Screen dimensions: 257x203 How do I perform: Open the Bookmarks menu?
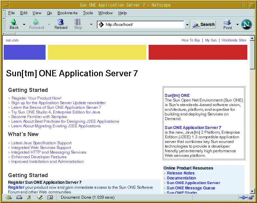[67, 13]
